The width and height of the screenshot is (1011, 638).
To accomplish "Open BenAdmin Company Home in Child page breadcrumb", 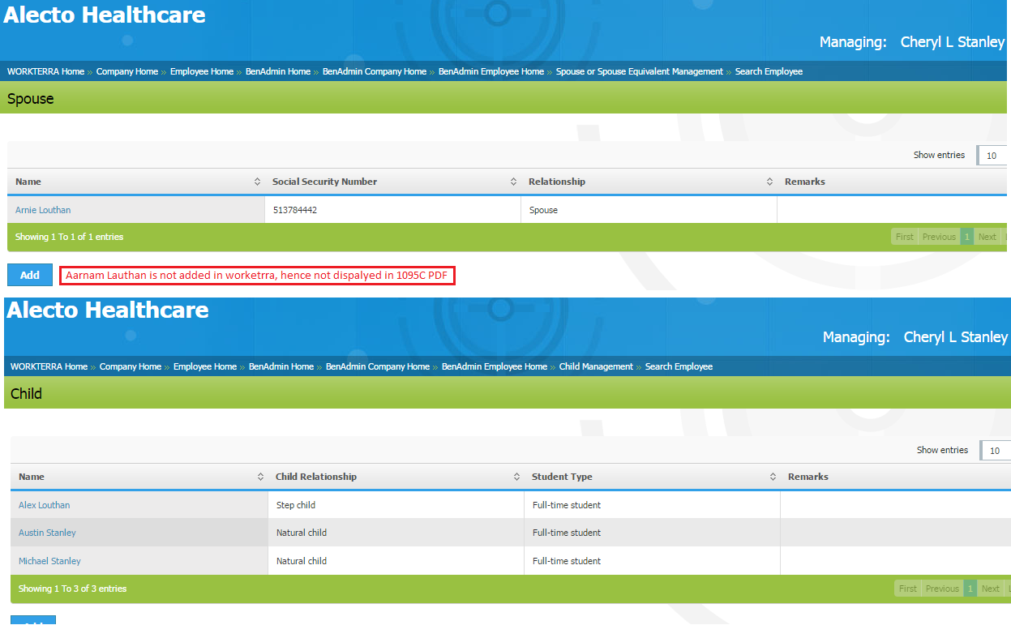I will 378,366.
